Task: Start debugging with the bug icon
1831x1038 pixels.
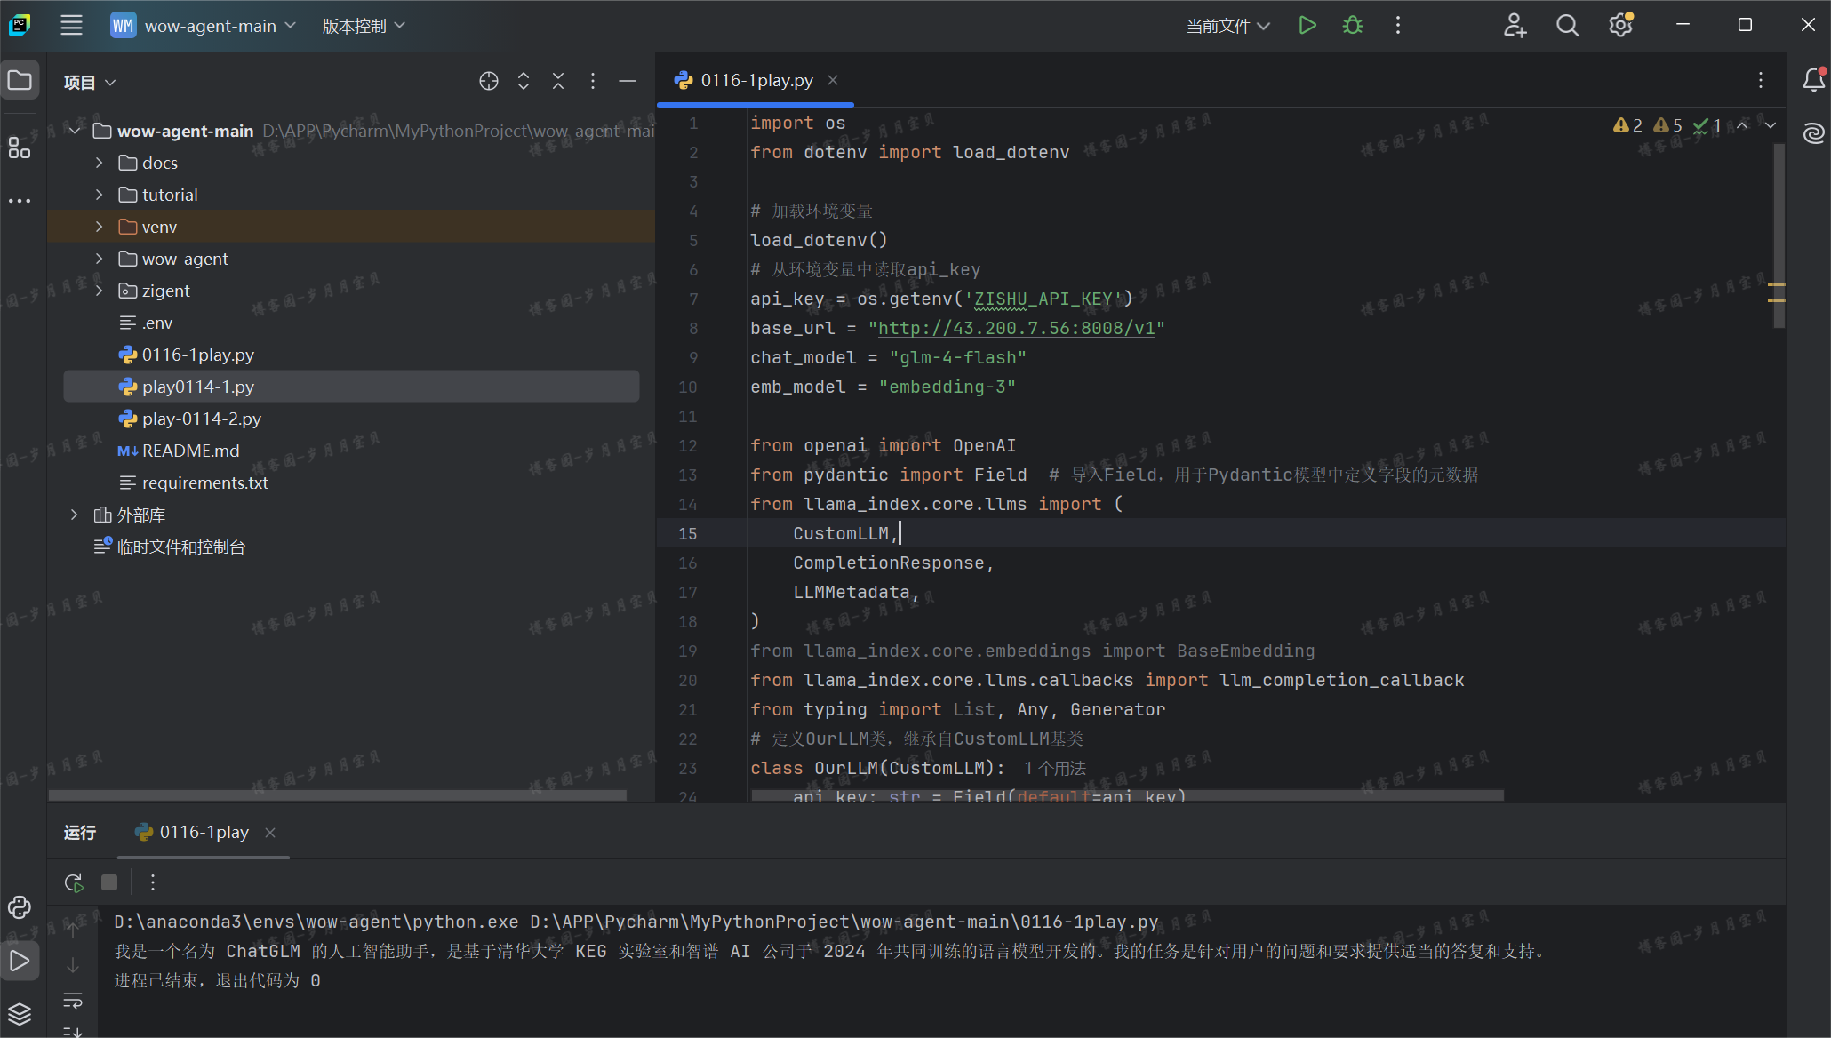Action: tap(1352, 26)
